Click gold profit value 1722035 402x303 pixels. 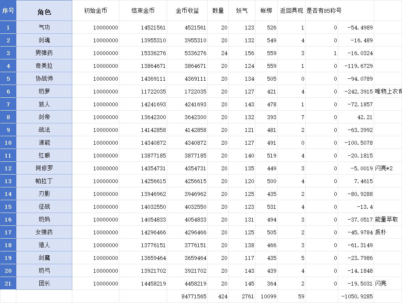point(195,92)
